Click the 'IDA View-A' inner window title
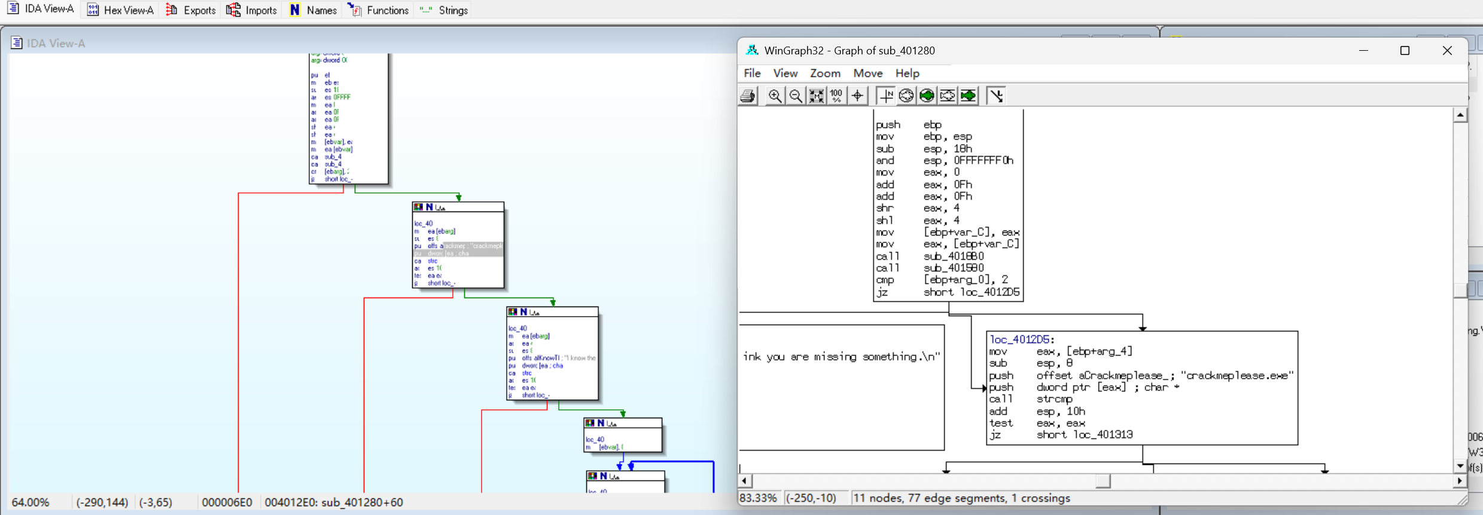Screen dimensions: 1483x515 [56, 43]
